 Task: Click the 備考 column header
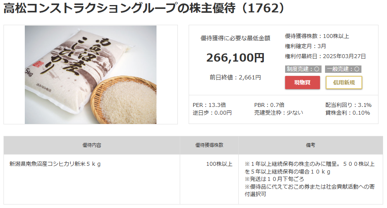[x=310, y=145]
